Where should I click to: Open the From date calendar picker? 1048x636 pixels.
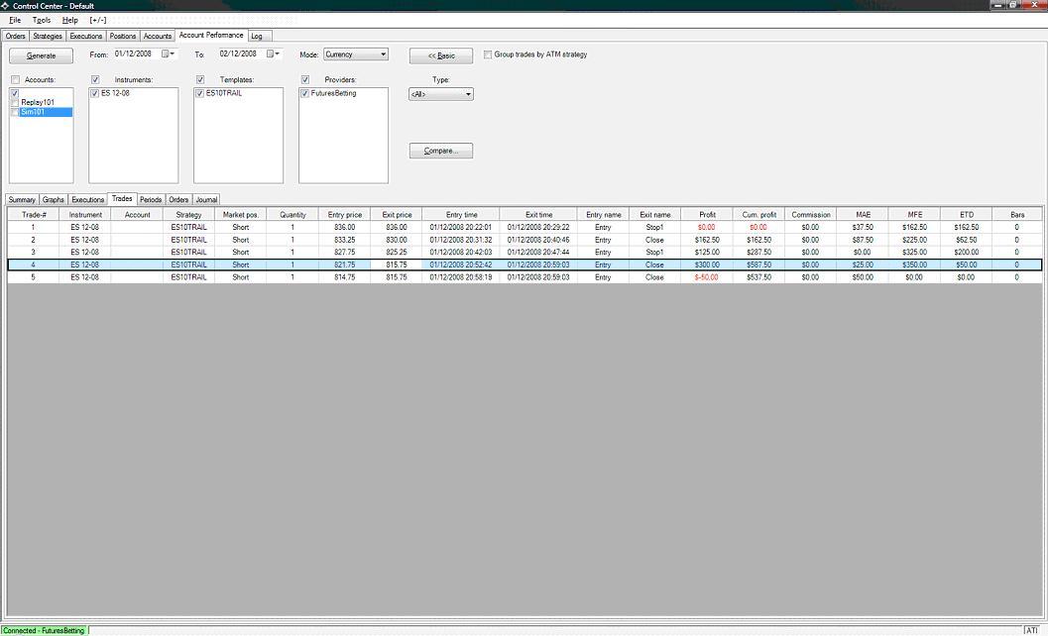(x=169, y=54)
